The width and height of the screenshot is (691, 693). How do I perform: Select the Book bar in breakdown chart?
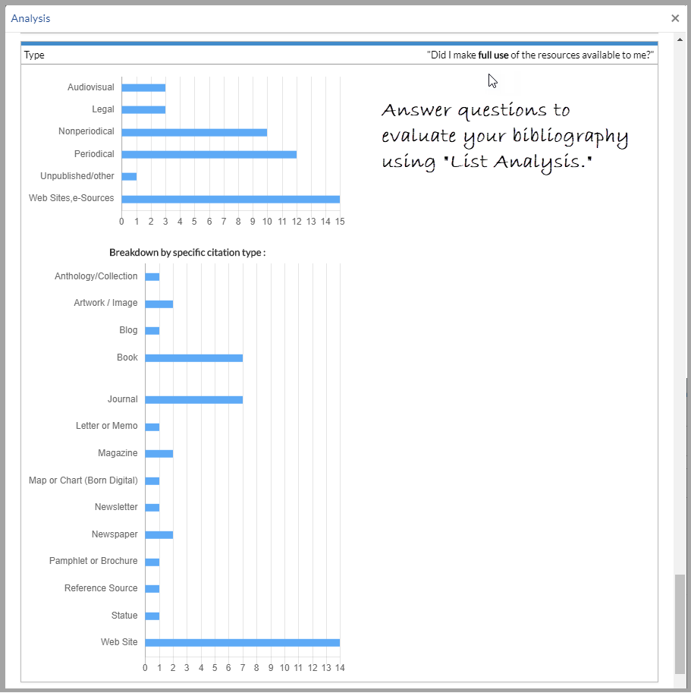(193, 357)
